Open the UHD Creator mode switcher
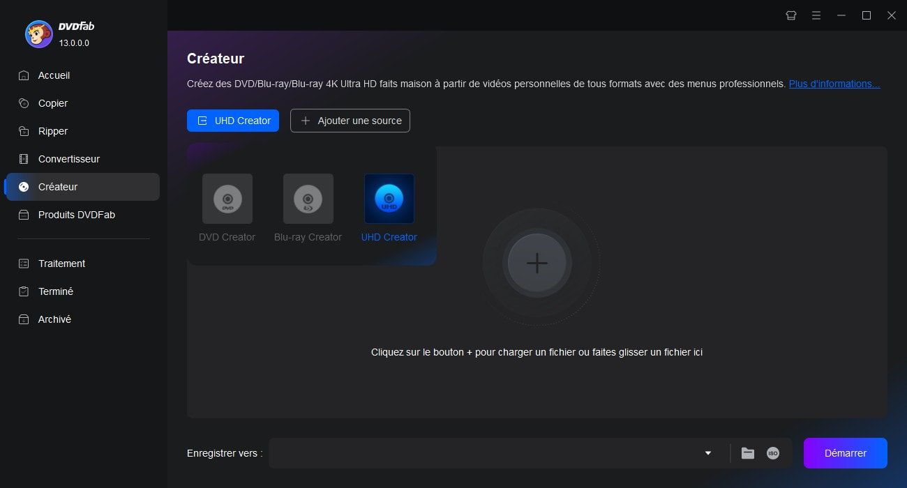The image size is (907, 488). click(x=233, y=121)
